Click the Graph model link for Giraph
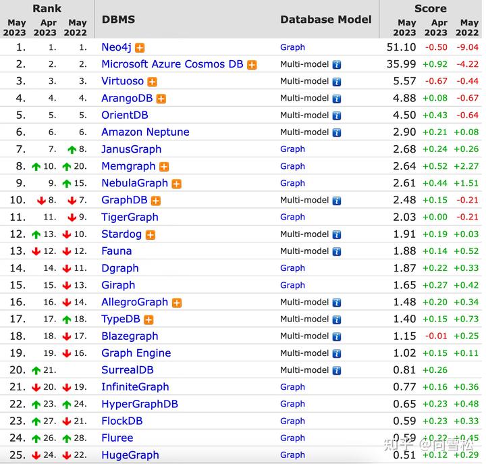The height and width of the screenshot is (464, 486). [x=292, y=285]
